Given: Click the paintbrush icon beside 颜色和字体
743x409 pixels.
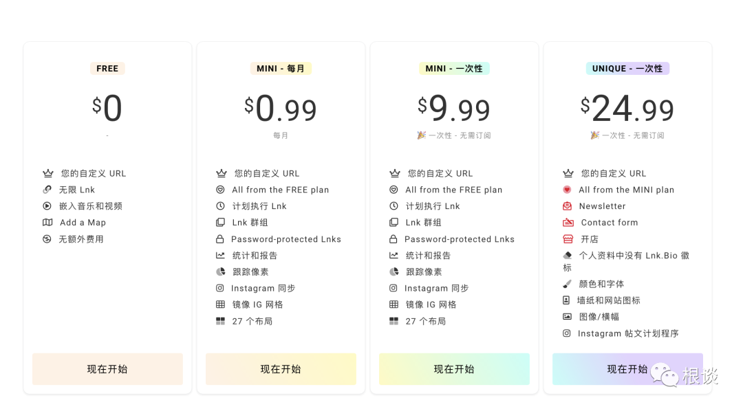Looking at the screenshot, I should pyautogui.click(x=567, y=284).
